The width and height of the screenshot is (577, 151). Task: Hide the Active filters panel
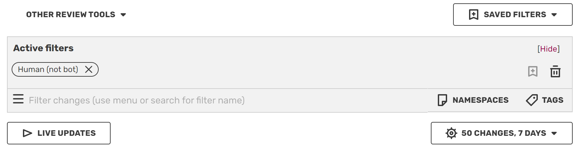[x=548, y=49]
